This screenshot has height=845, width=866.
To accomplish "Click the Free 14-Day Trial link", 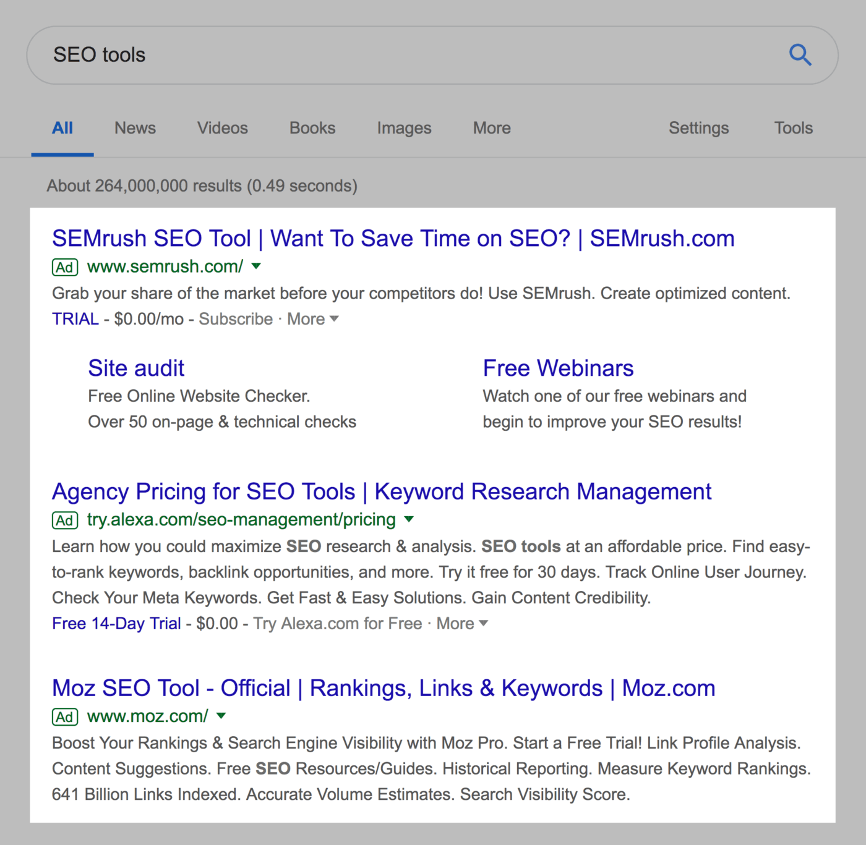I will click(x=116, y=623).
